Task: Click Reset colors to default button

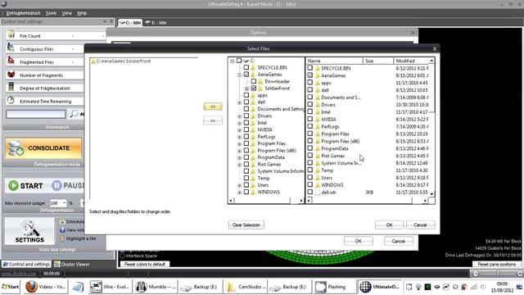Action: click(145, 264)
